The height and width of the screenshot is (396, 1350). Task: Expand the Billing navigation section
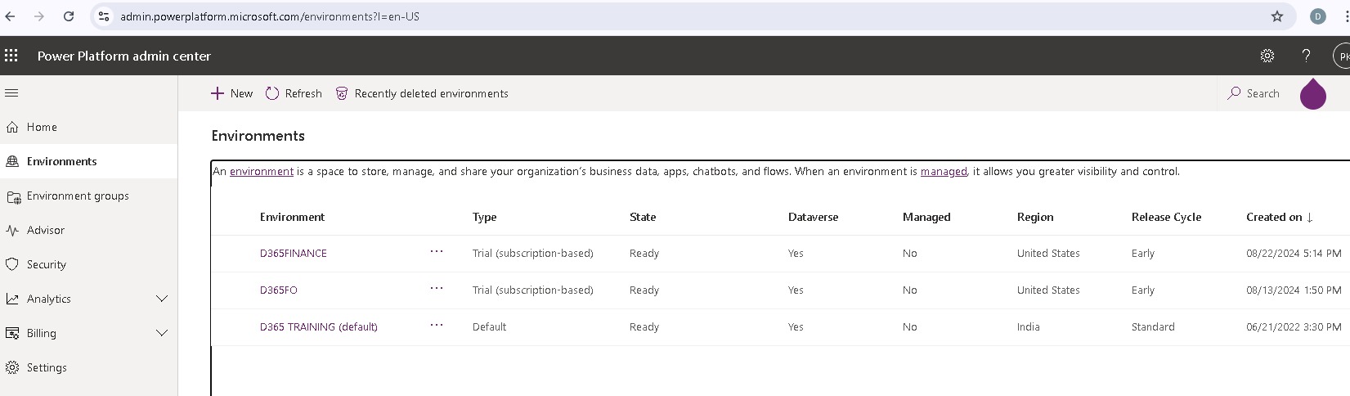click(x=162, y=333)
